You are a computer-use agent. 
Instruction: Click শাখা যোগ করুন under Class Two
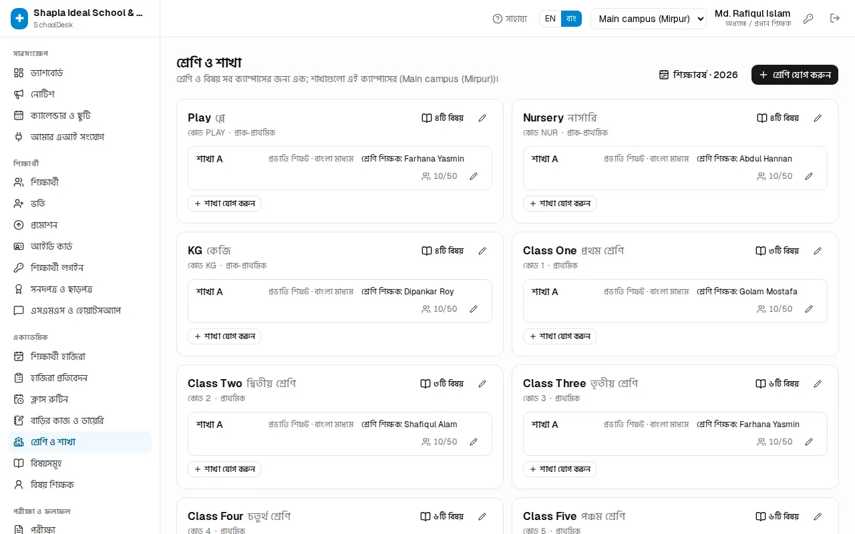(x=224, y=469)
